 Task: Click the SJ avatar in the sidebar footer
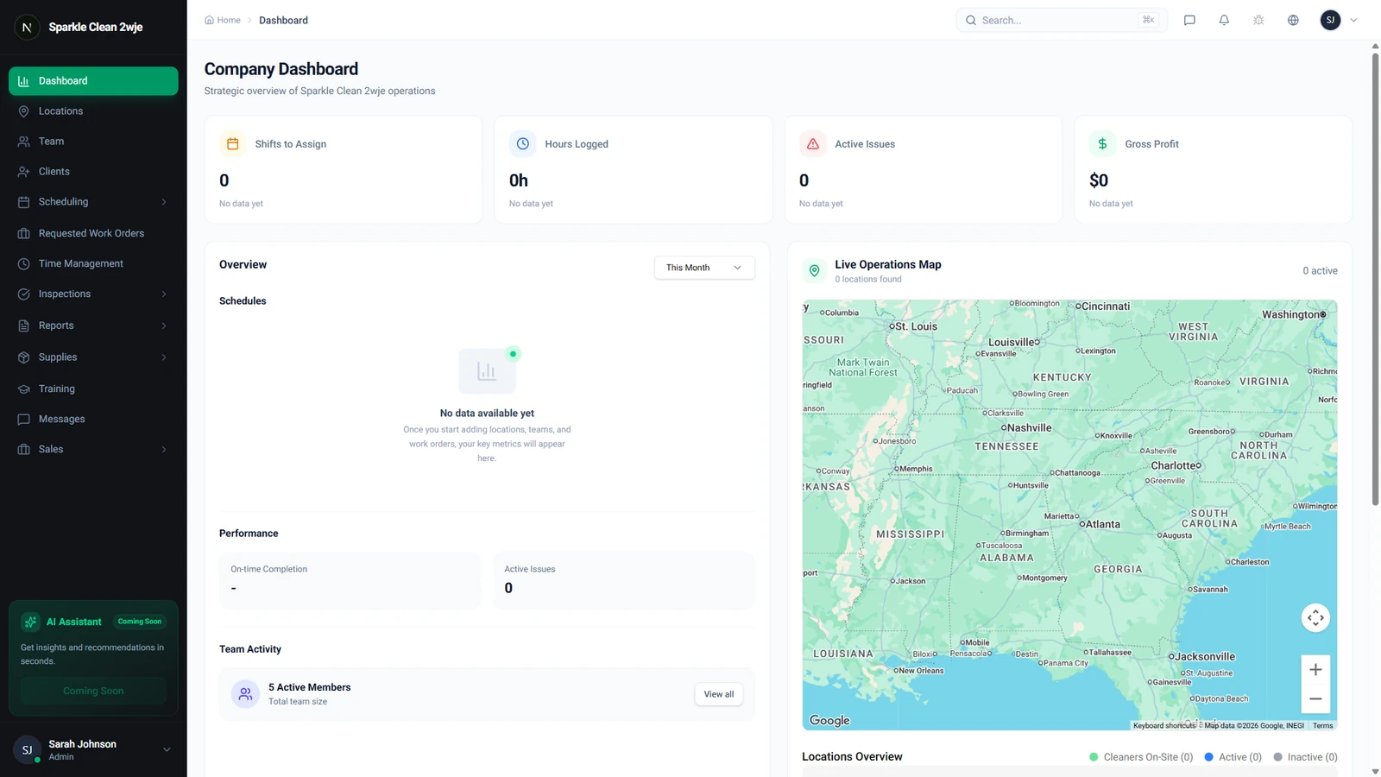point(27,750)
